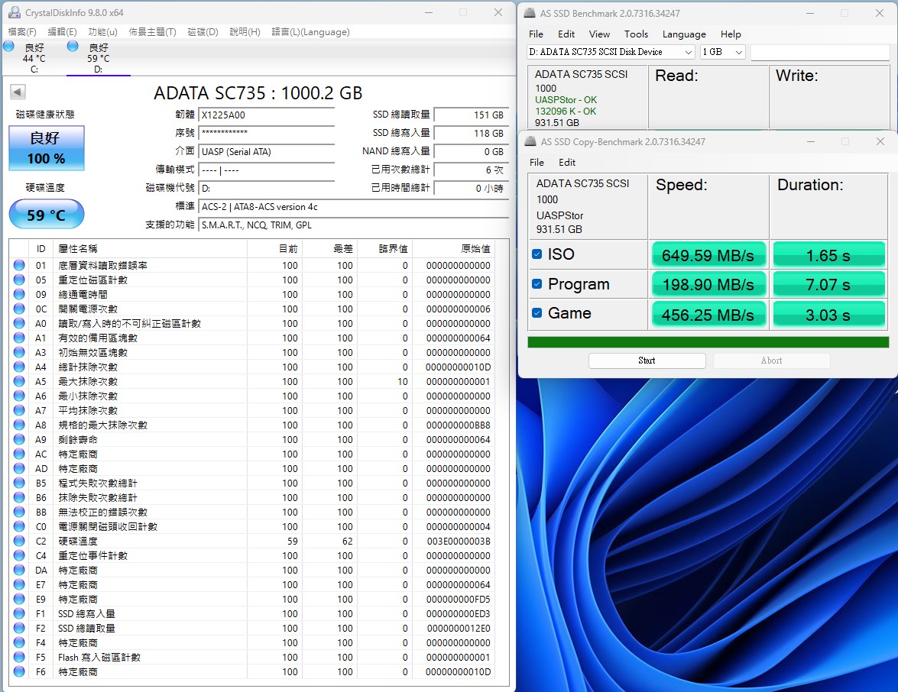Click status orb for attribute A8

tap(19, 425)
